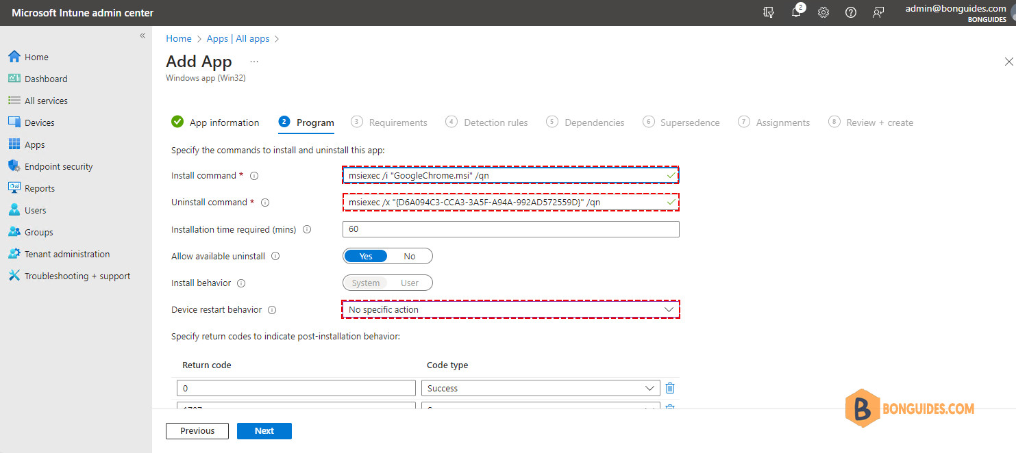The height and width of the screenshot is (453, 1016).
Task: Open Dashboard from the sidebar
Action: 46,79
